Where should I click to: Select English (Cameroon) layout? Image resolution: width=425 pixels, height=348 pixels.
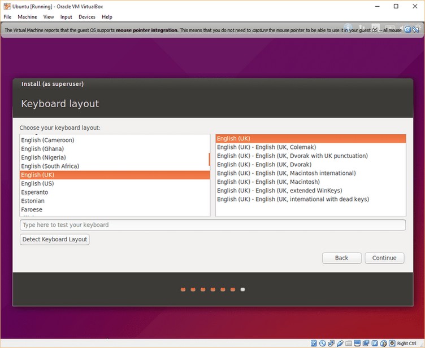point(115,140)
